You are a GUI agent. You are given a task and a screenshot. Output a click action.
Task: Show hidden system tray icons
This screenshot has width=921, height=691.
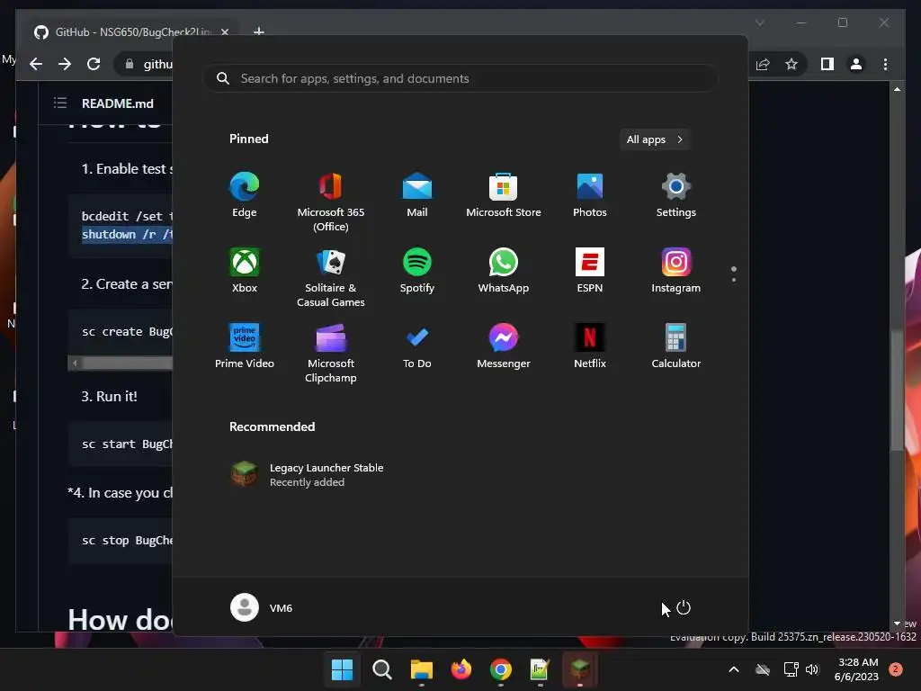point(734,669)
